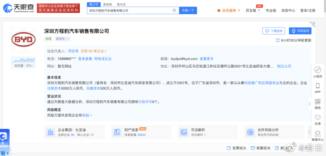Switch to the 查老板 search tab
Viewport: 326px width, 156px height.
pyautogui.click(x=108, y=4)
